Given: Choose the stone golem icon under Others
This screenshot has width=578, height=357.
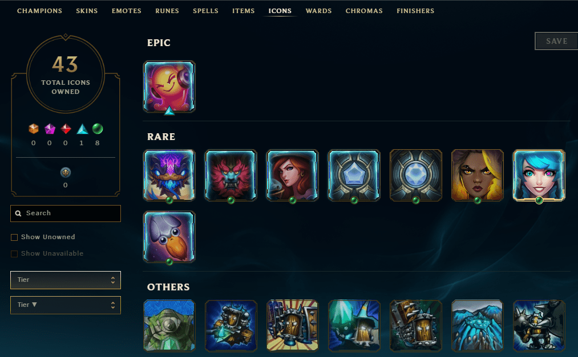Looking at the screenshot, I should tap(169, 325).
